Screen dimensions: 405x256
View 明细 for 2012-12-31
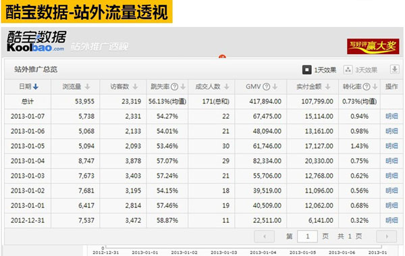coord(391,220)
